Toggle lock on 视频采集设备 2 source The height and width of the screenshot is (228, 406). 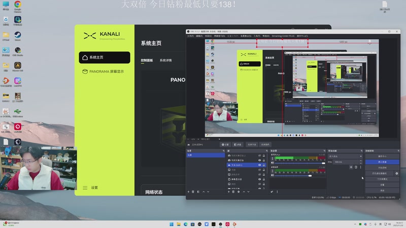click(x=264, y=156)
